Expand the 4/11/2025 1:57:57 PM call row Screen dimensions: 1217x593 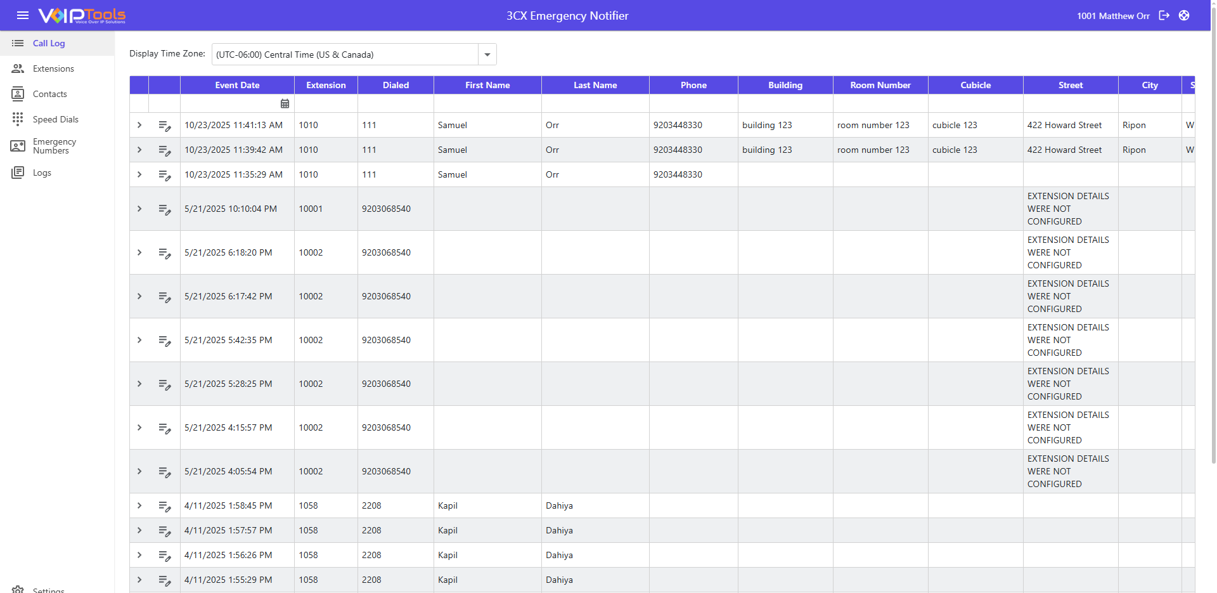(139, 530)
